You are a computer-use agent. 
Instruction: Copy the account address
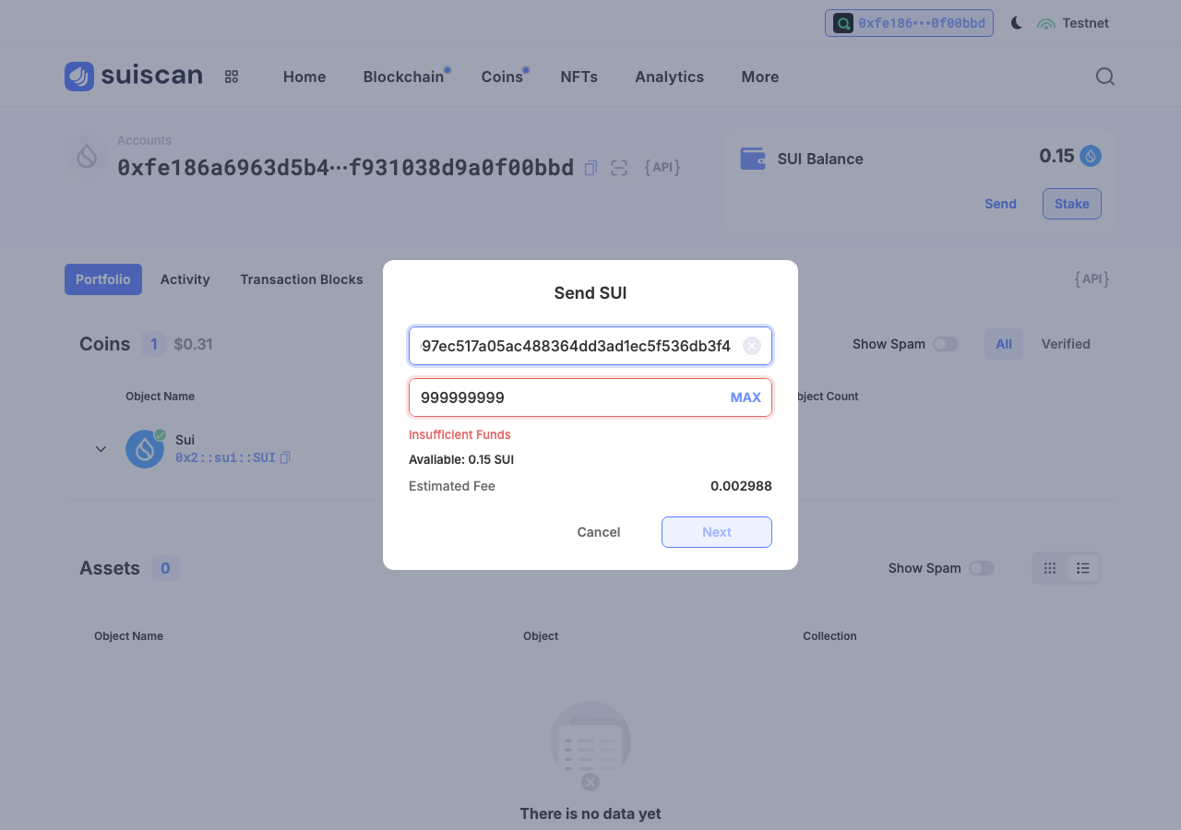(x=591, y=168)
